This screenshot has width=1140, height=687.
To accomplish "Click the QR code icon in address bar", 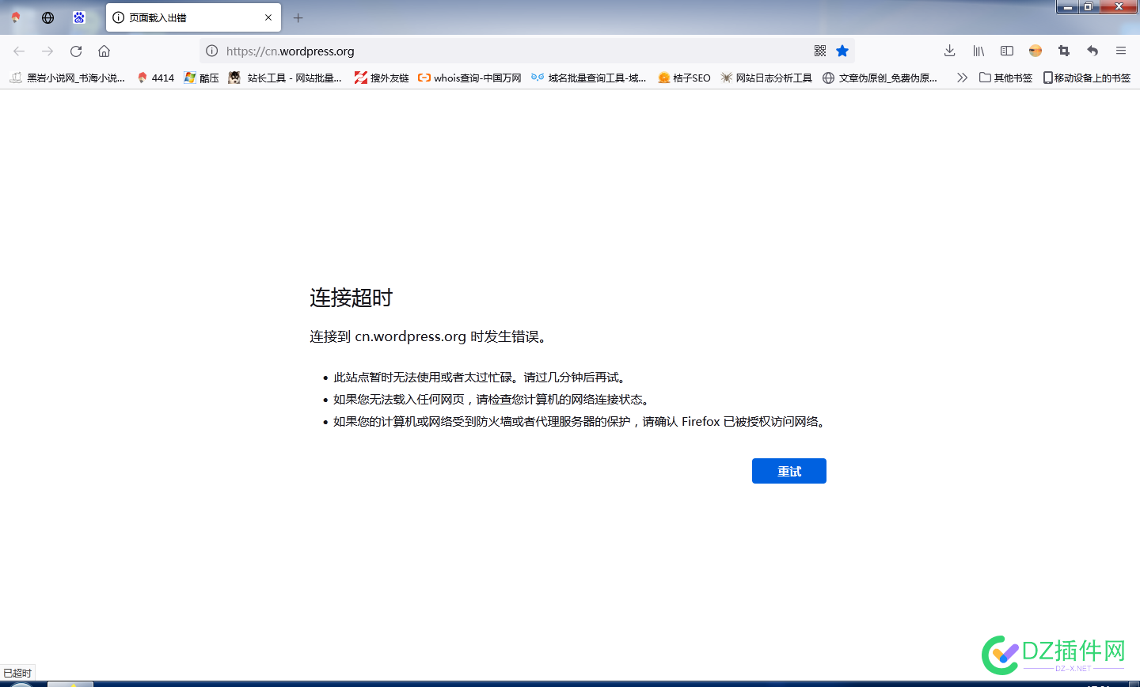I will pyautogui.click(x=820, y=51).
